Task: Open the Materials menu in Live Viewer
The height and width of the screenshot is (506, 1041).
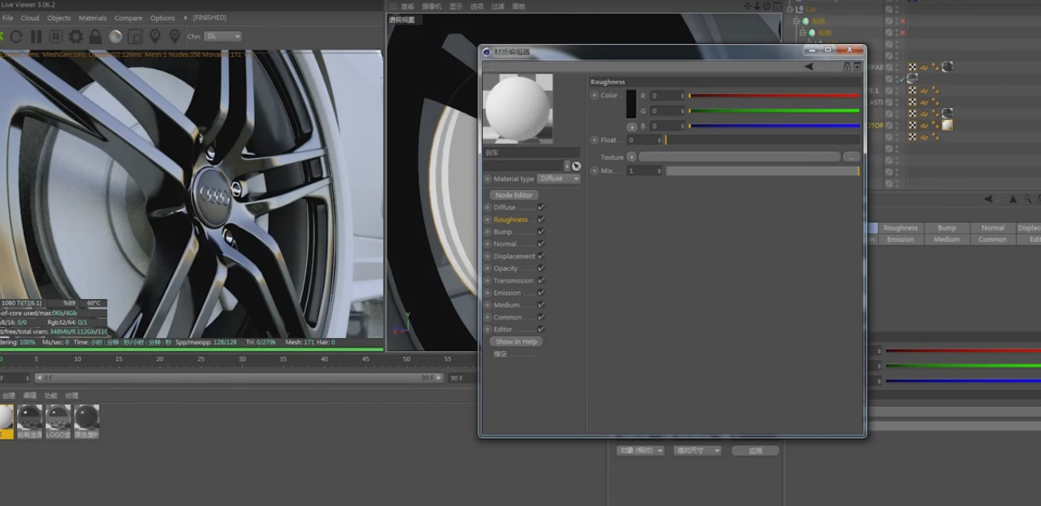Action: click(93, 18)
